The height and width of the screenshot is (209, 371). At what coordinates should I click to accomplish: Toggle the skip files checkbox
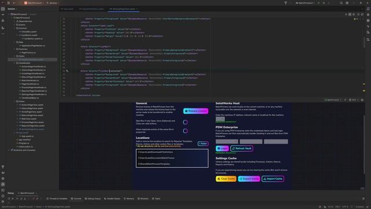pyautogui.click(x=185, y=122)
